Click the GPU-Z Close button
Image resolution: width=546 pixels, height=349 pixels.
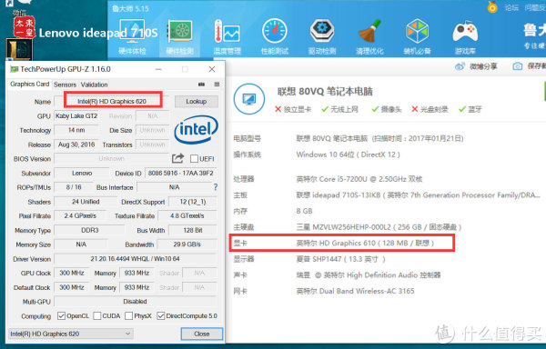[202, 334]
